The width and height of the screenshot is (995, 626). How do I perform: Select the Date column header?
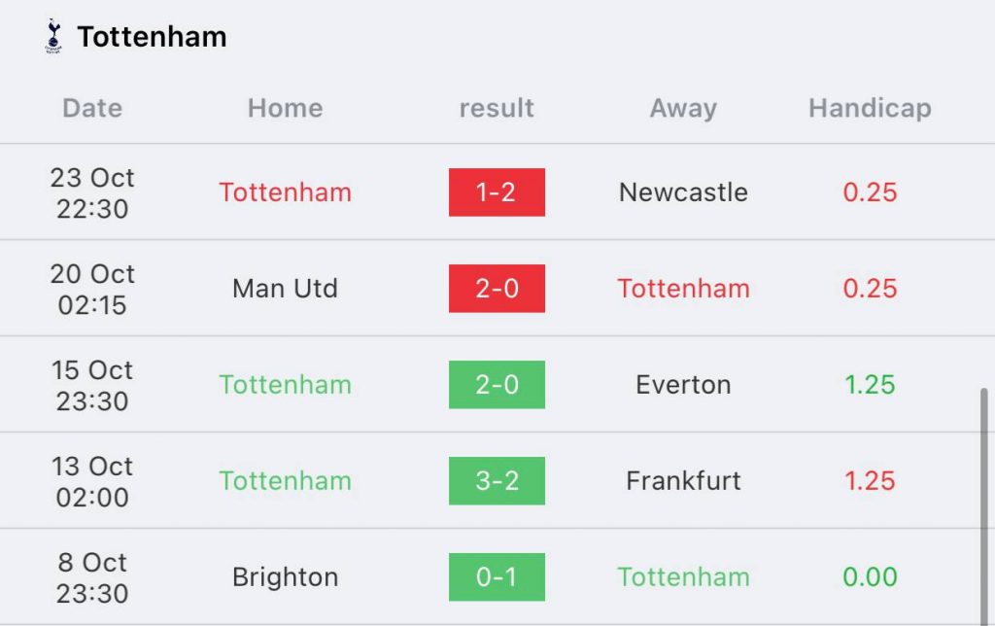click(x=92, y=108)
